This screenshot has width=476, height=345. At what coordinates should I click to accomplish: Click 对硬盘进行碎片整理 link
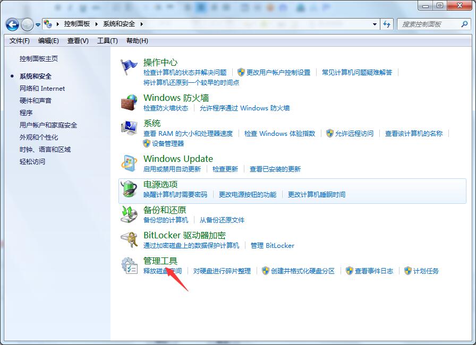tap(222, 271)
